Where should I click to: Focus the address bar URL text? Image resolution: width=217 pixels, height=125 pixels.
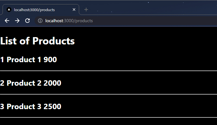pyautogui.click(x=69, y=21)
